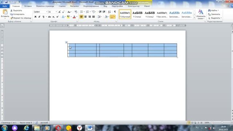Click Format Painter (Формат по образцу)
Screen dimensions: 233x131
[x=21, y=18]
